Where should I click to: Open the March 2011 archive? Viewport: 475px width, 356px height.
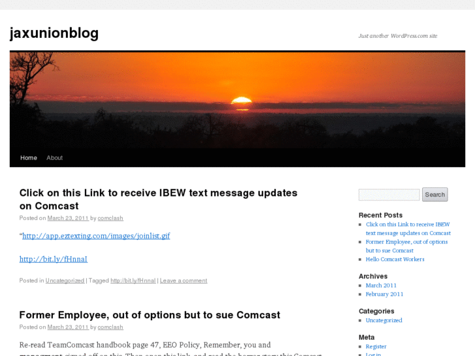pos(381,285)
